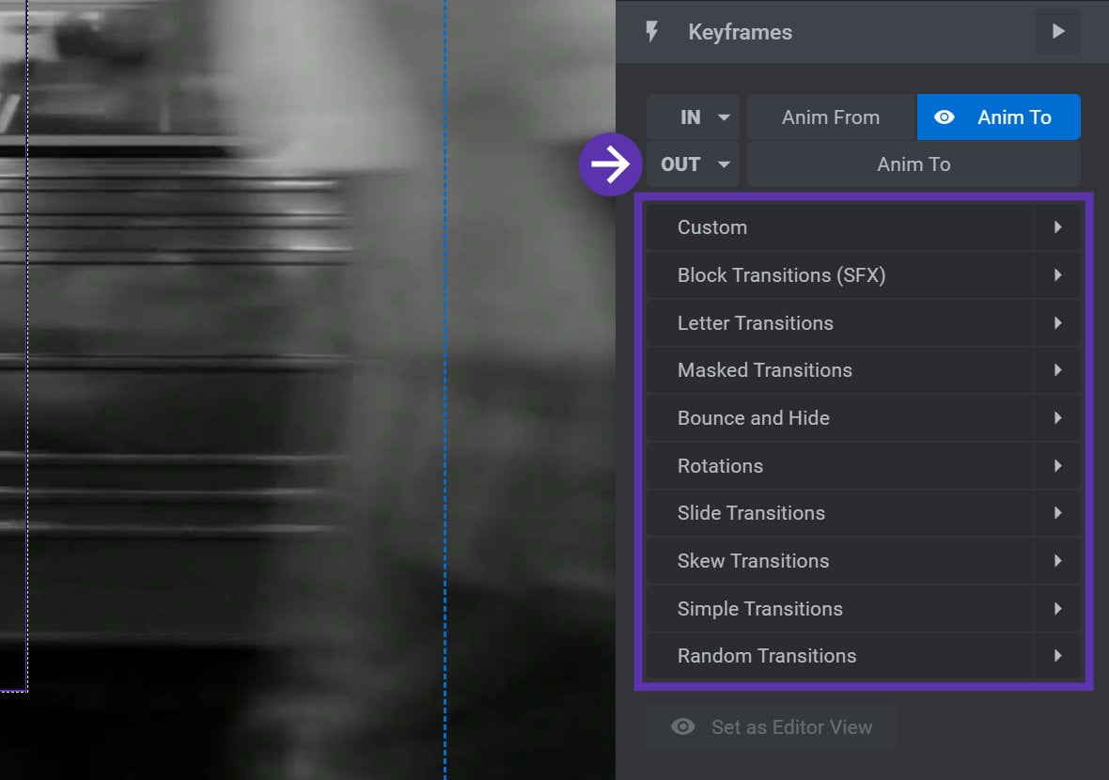Expand the Custom submenu arrow
Image resolution: width=1109 pixels, height=780 pixels.
1057,227
